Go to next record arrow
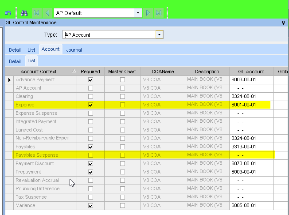The width and height of the screenshot is (289, 215). 148,13
